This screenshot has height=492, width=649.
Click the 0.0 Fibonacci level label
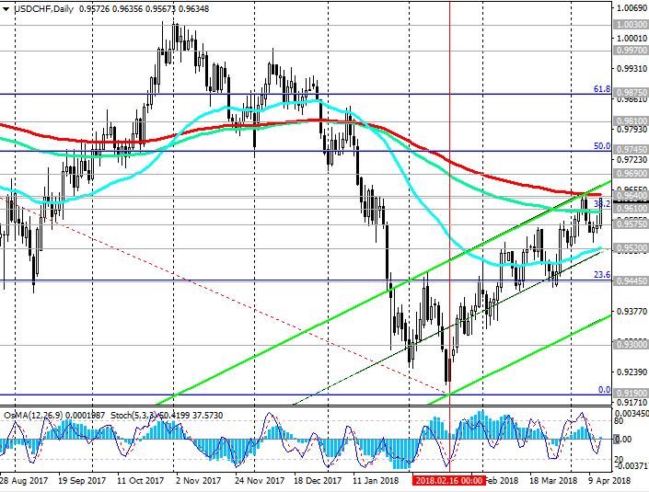click(605, 390)
